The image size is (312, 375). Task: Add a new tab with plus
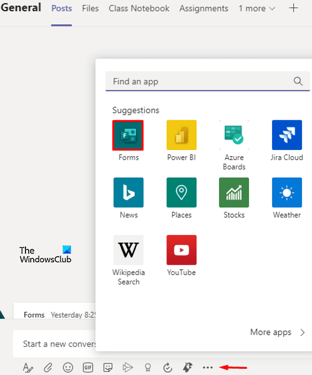293,8
